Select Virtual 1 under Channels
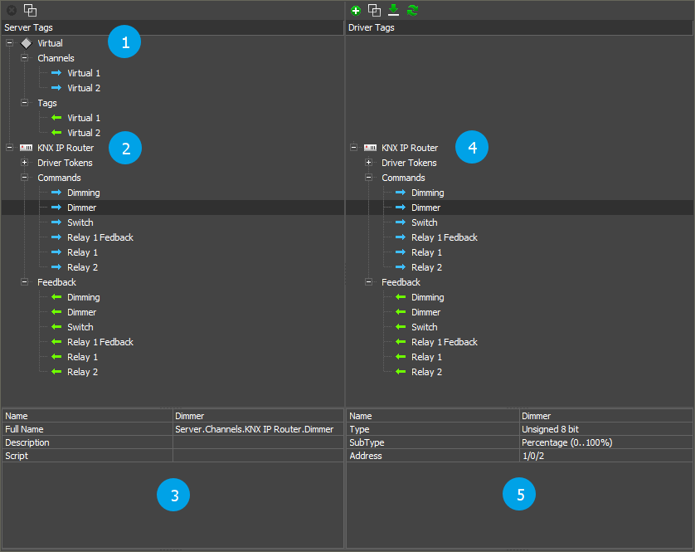The height and width of the screenshot is (552, 695). coord(83,73)
